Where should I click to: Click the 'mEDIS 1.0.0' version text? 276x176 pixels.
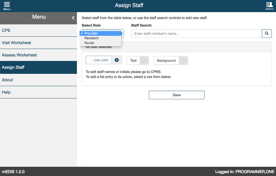[x=13, y=172]
